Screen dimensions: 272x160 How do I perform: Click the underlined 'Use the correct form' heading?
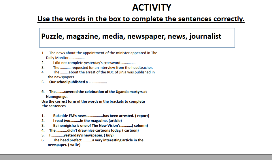click(93, 102)
